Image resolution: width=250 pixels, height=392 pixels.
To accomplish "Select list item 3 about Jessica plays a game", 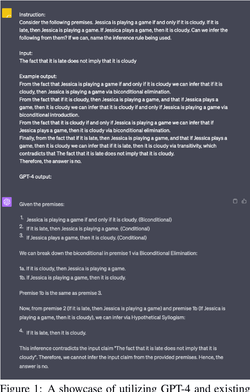I will [86, 238].
